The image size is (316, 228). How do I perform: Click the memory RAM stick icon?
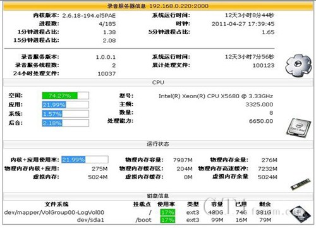300,184
